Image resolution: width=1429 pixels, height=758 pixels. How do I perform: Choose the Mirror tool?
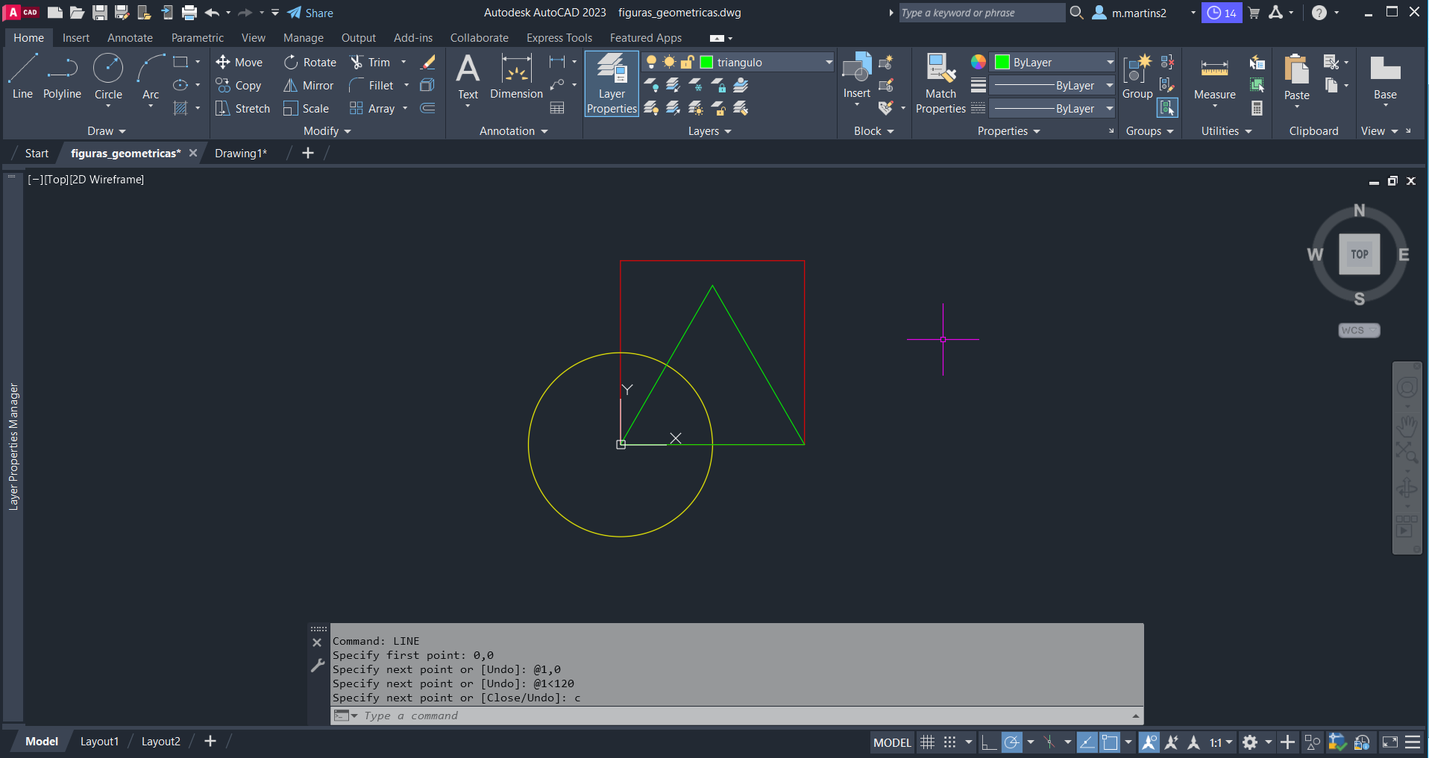(309, 86)
